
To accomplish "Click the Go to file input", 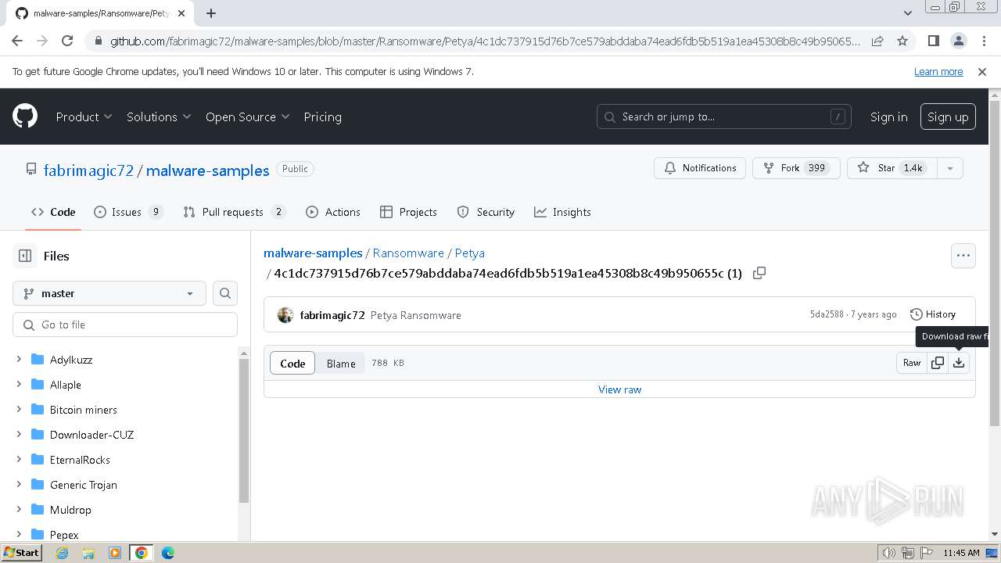I will [125, 325].
